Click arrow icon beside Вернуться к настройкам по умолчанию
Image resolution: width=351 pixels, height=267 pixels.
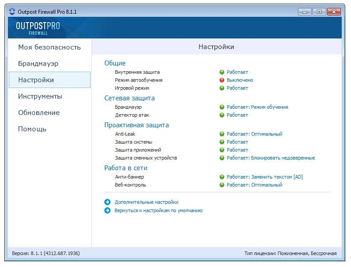point(107,210)
